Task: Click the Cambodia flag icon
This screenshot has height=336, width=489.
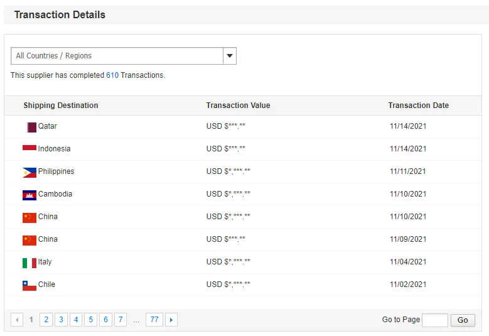Action: (30, 195)
